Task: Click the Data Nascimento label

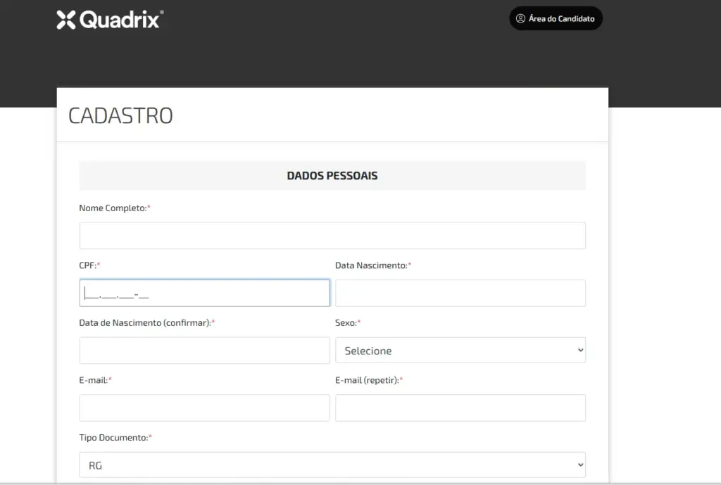Action: tap(373, 265)
